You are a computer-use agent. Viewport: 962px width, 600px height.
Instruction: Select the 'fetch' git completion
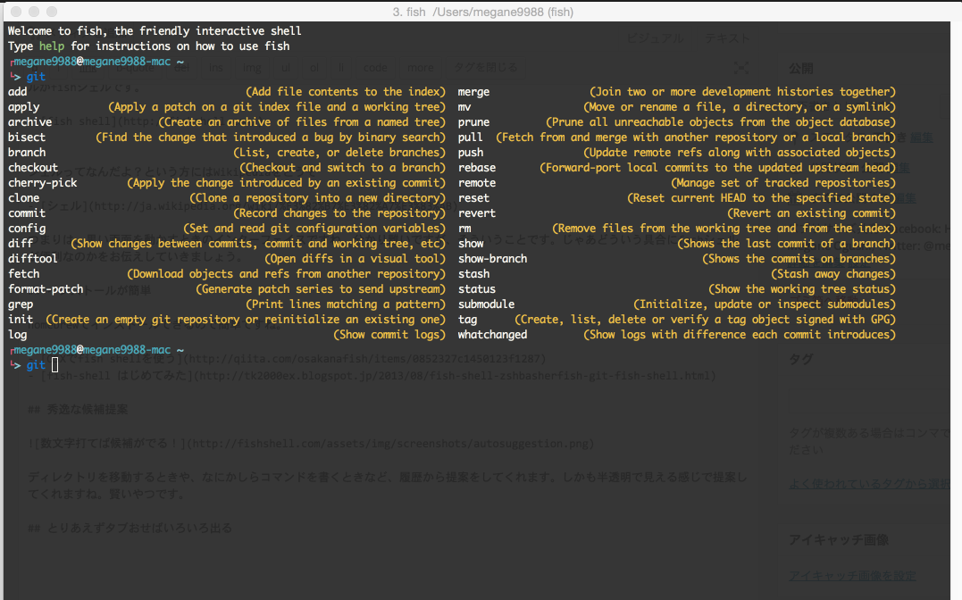pyautogui.click(x=23, y=274)
